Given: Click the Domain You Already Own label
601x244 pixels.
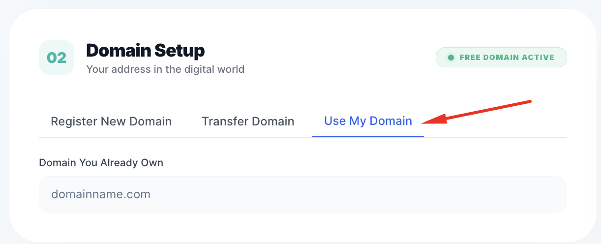Looking at the screenshot, I should 101,162.
